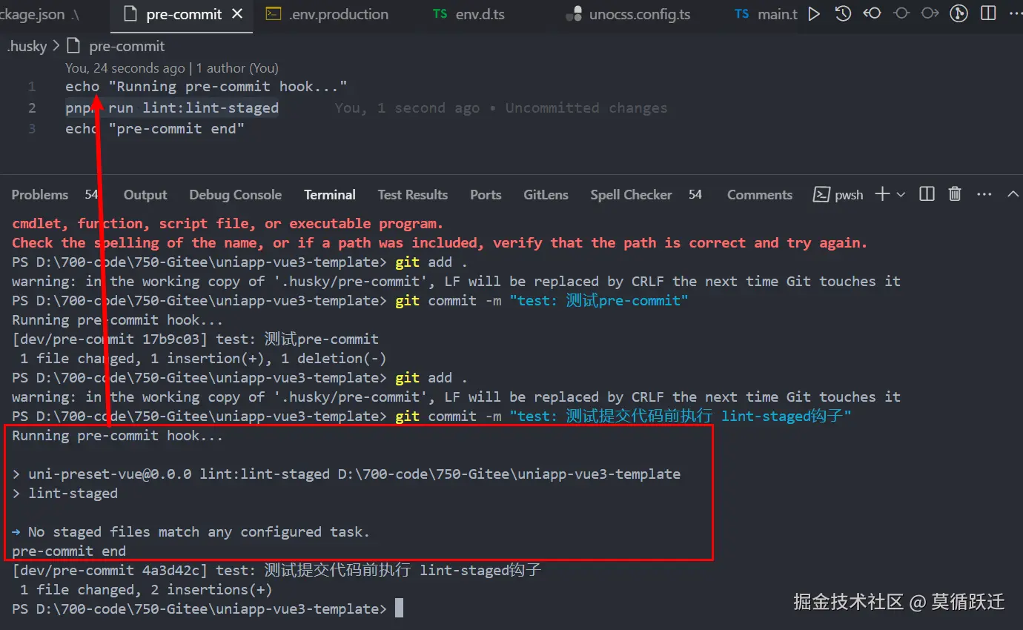
Task: Click line number 2 in the gutter
Action: [x=32, y=108]
